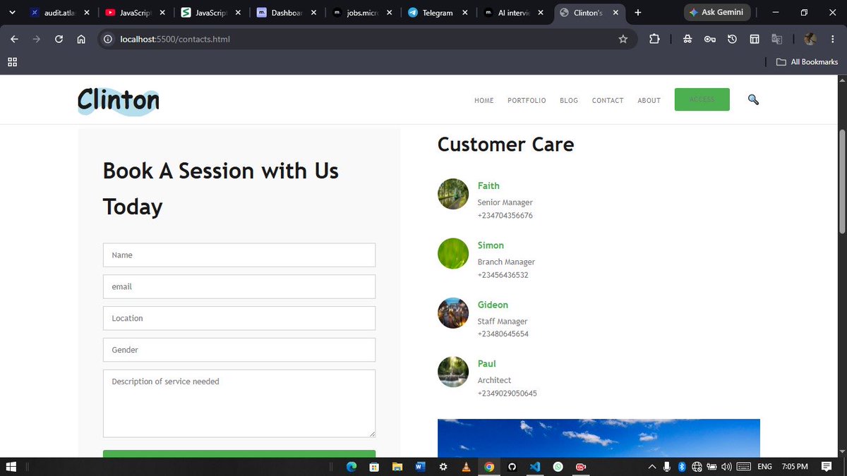
Task: Focus the Gender input field
Action: pos(239,350)
